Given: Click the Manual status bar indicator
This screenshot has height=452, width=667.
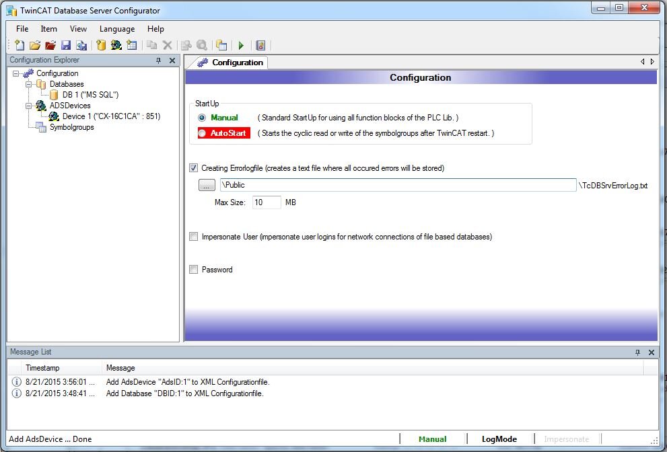Looking at the screenshot, I should [x=433, y=439].
